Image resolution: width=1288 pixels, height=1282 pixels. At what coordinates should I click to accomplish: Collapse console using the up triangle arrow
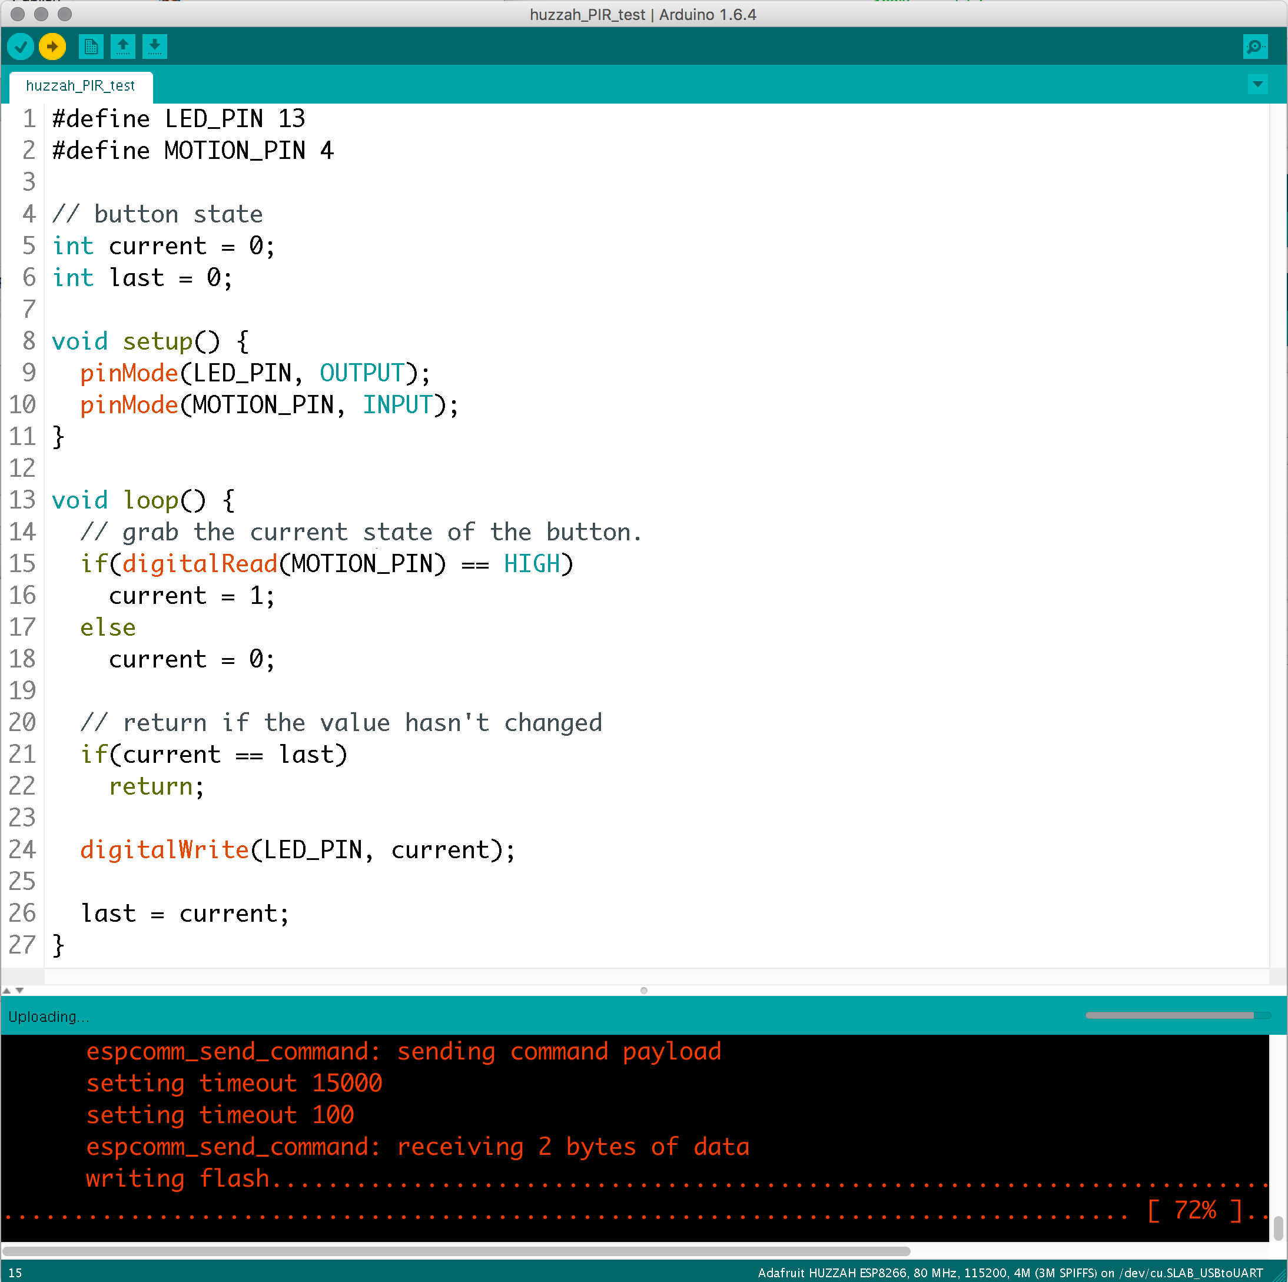pyautogui.click(x=6, y=991)
